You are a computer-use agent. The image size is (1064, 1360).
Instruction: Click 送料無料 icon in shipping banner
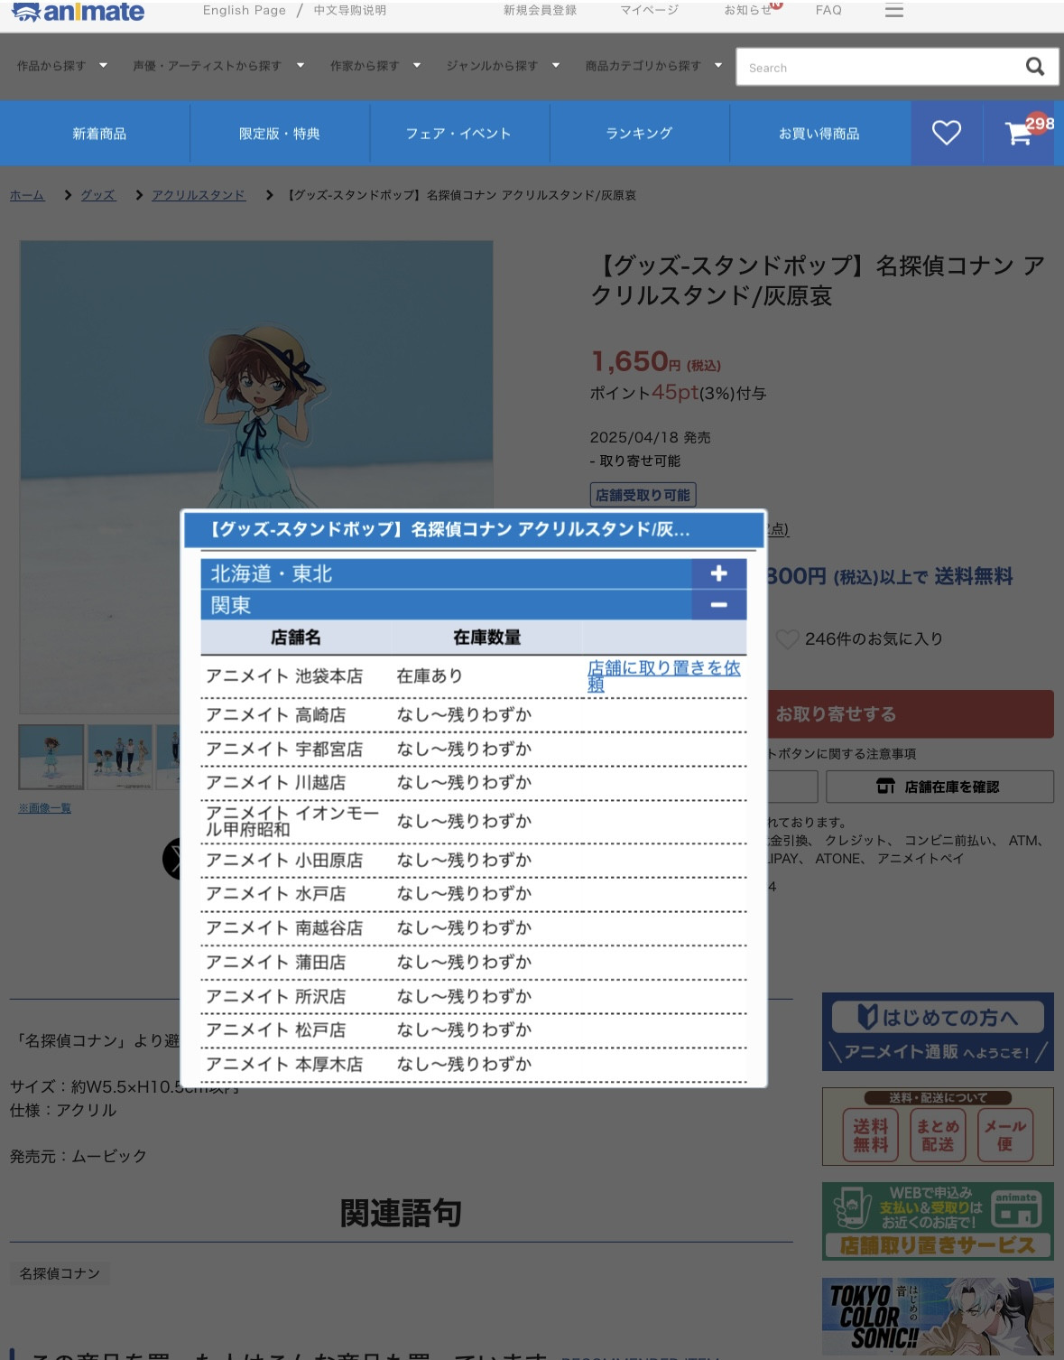point(870,1135)
